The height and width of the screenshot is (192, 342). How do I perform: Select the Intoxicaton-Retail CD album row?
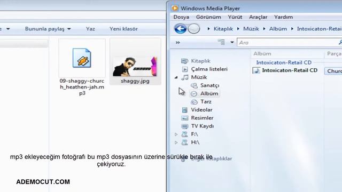pyautogui.click(x=290, y=70)
